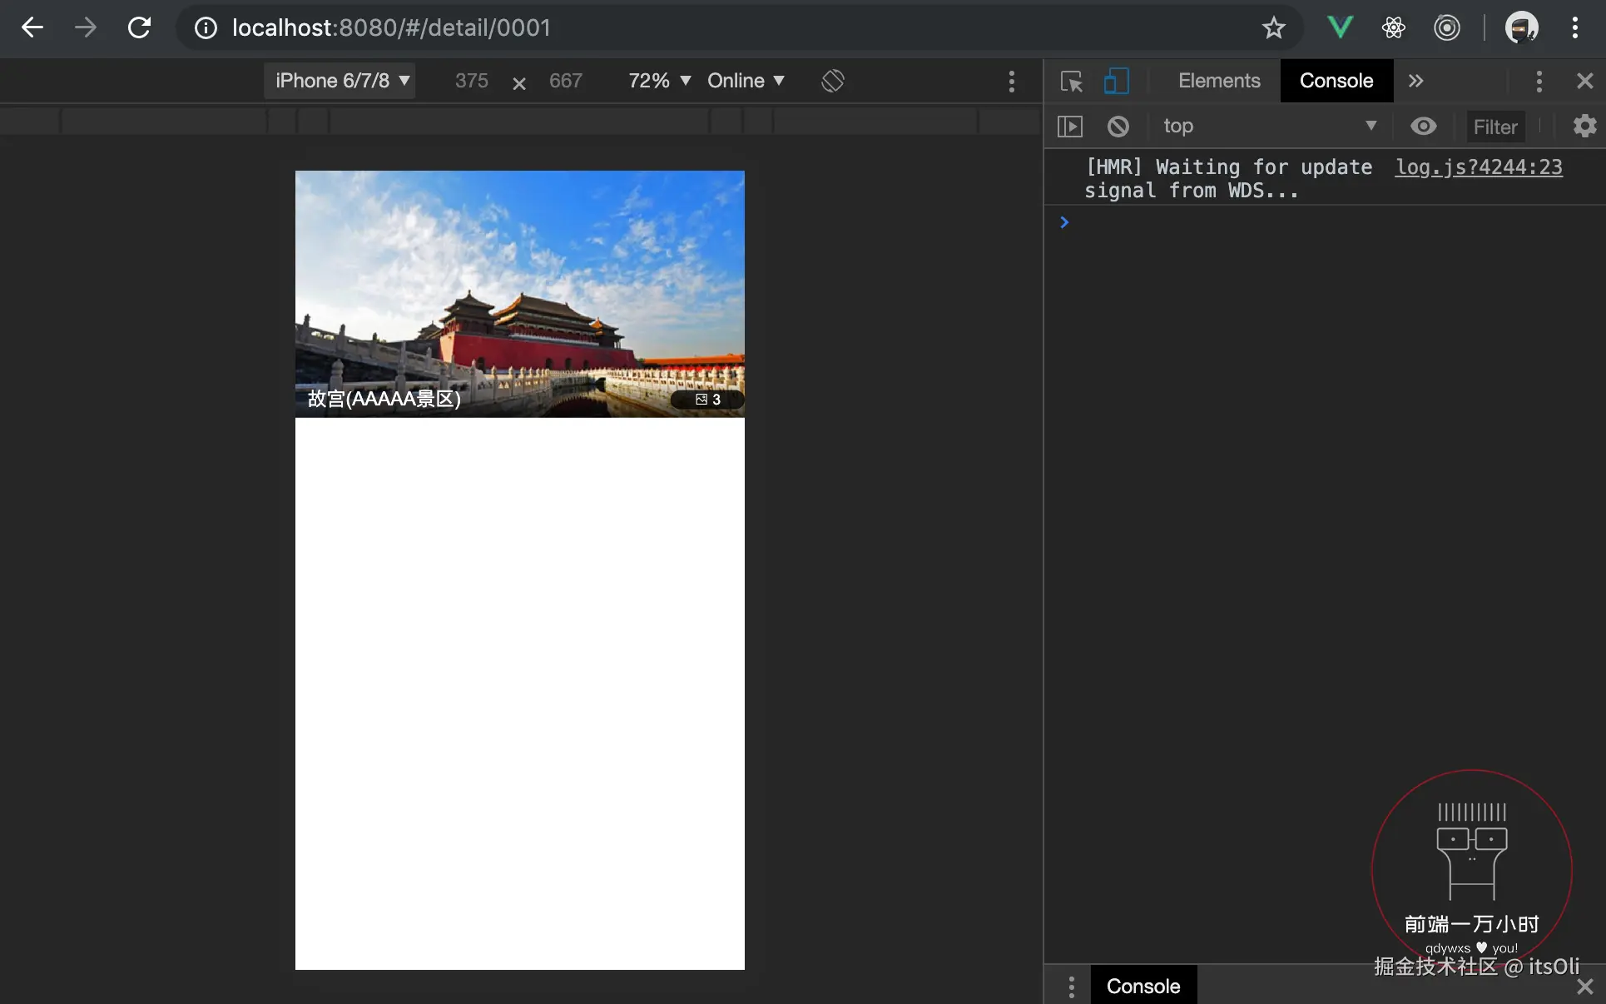Reload the page
The width and height of the screenshot is (1606, 1004).
coord(139,27)
